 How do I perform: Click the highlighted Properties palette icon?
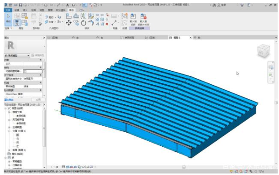click(x=17, y=23)
